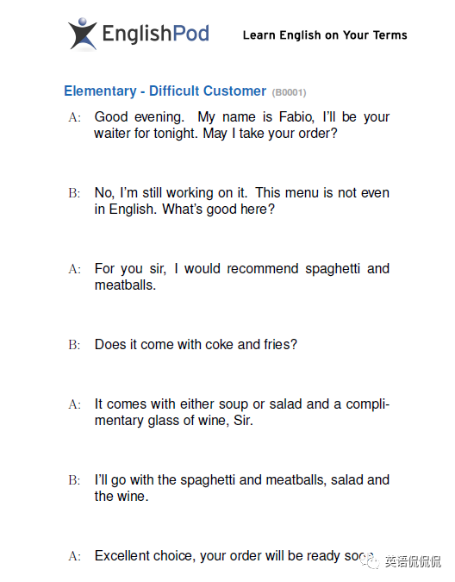Click the word 'meatballs.' under line three
Viewport: 455px width, 582px height.
[x=125, y=285]
